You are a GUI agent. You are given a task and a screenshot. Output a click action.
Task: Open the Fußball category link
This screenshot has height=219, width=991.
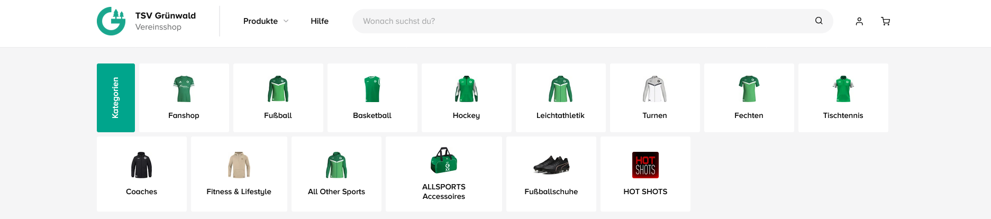click(278, 115)
